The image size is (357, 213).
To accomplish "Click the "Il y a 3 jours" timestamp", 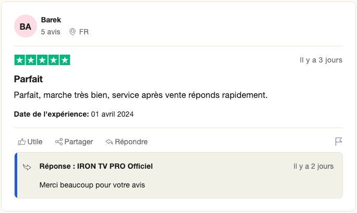I will tap(321, 60).
